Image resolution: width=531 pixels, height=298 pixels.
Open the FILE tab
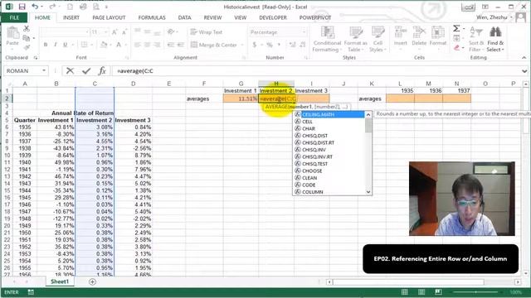(14, 17)
